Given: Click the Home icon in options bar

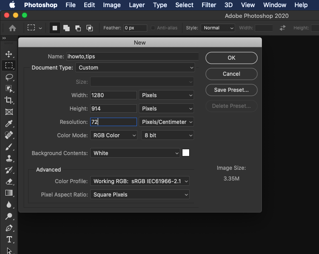Looking at the screenshot, I should 12,28.
